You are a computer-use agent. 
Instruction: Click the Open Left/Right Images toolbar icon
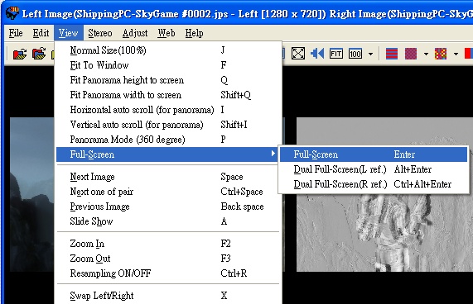pos(39,54)
